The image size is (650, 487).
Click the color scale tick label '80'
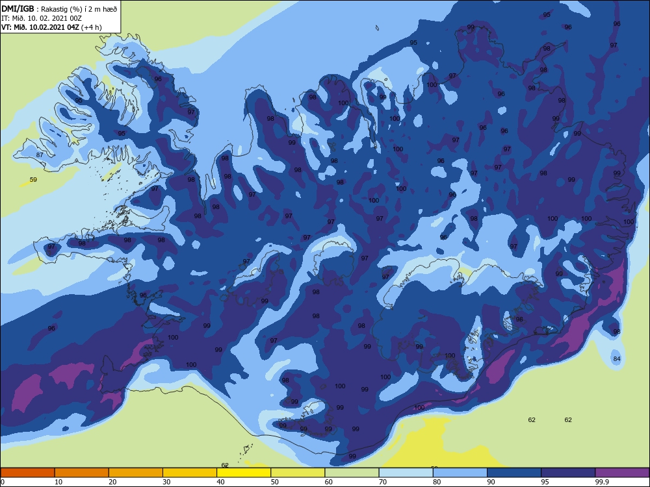pos(437,482)
